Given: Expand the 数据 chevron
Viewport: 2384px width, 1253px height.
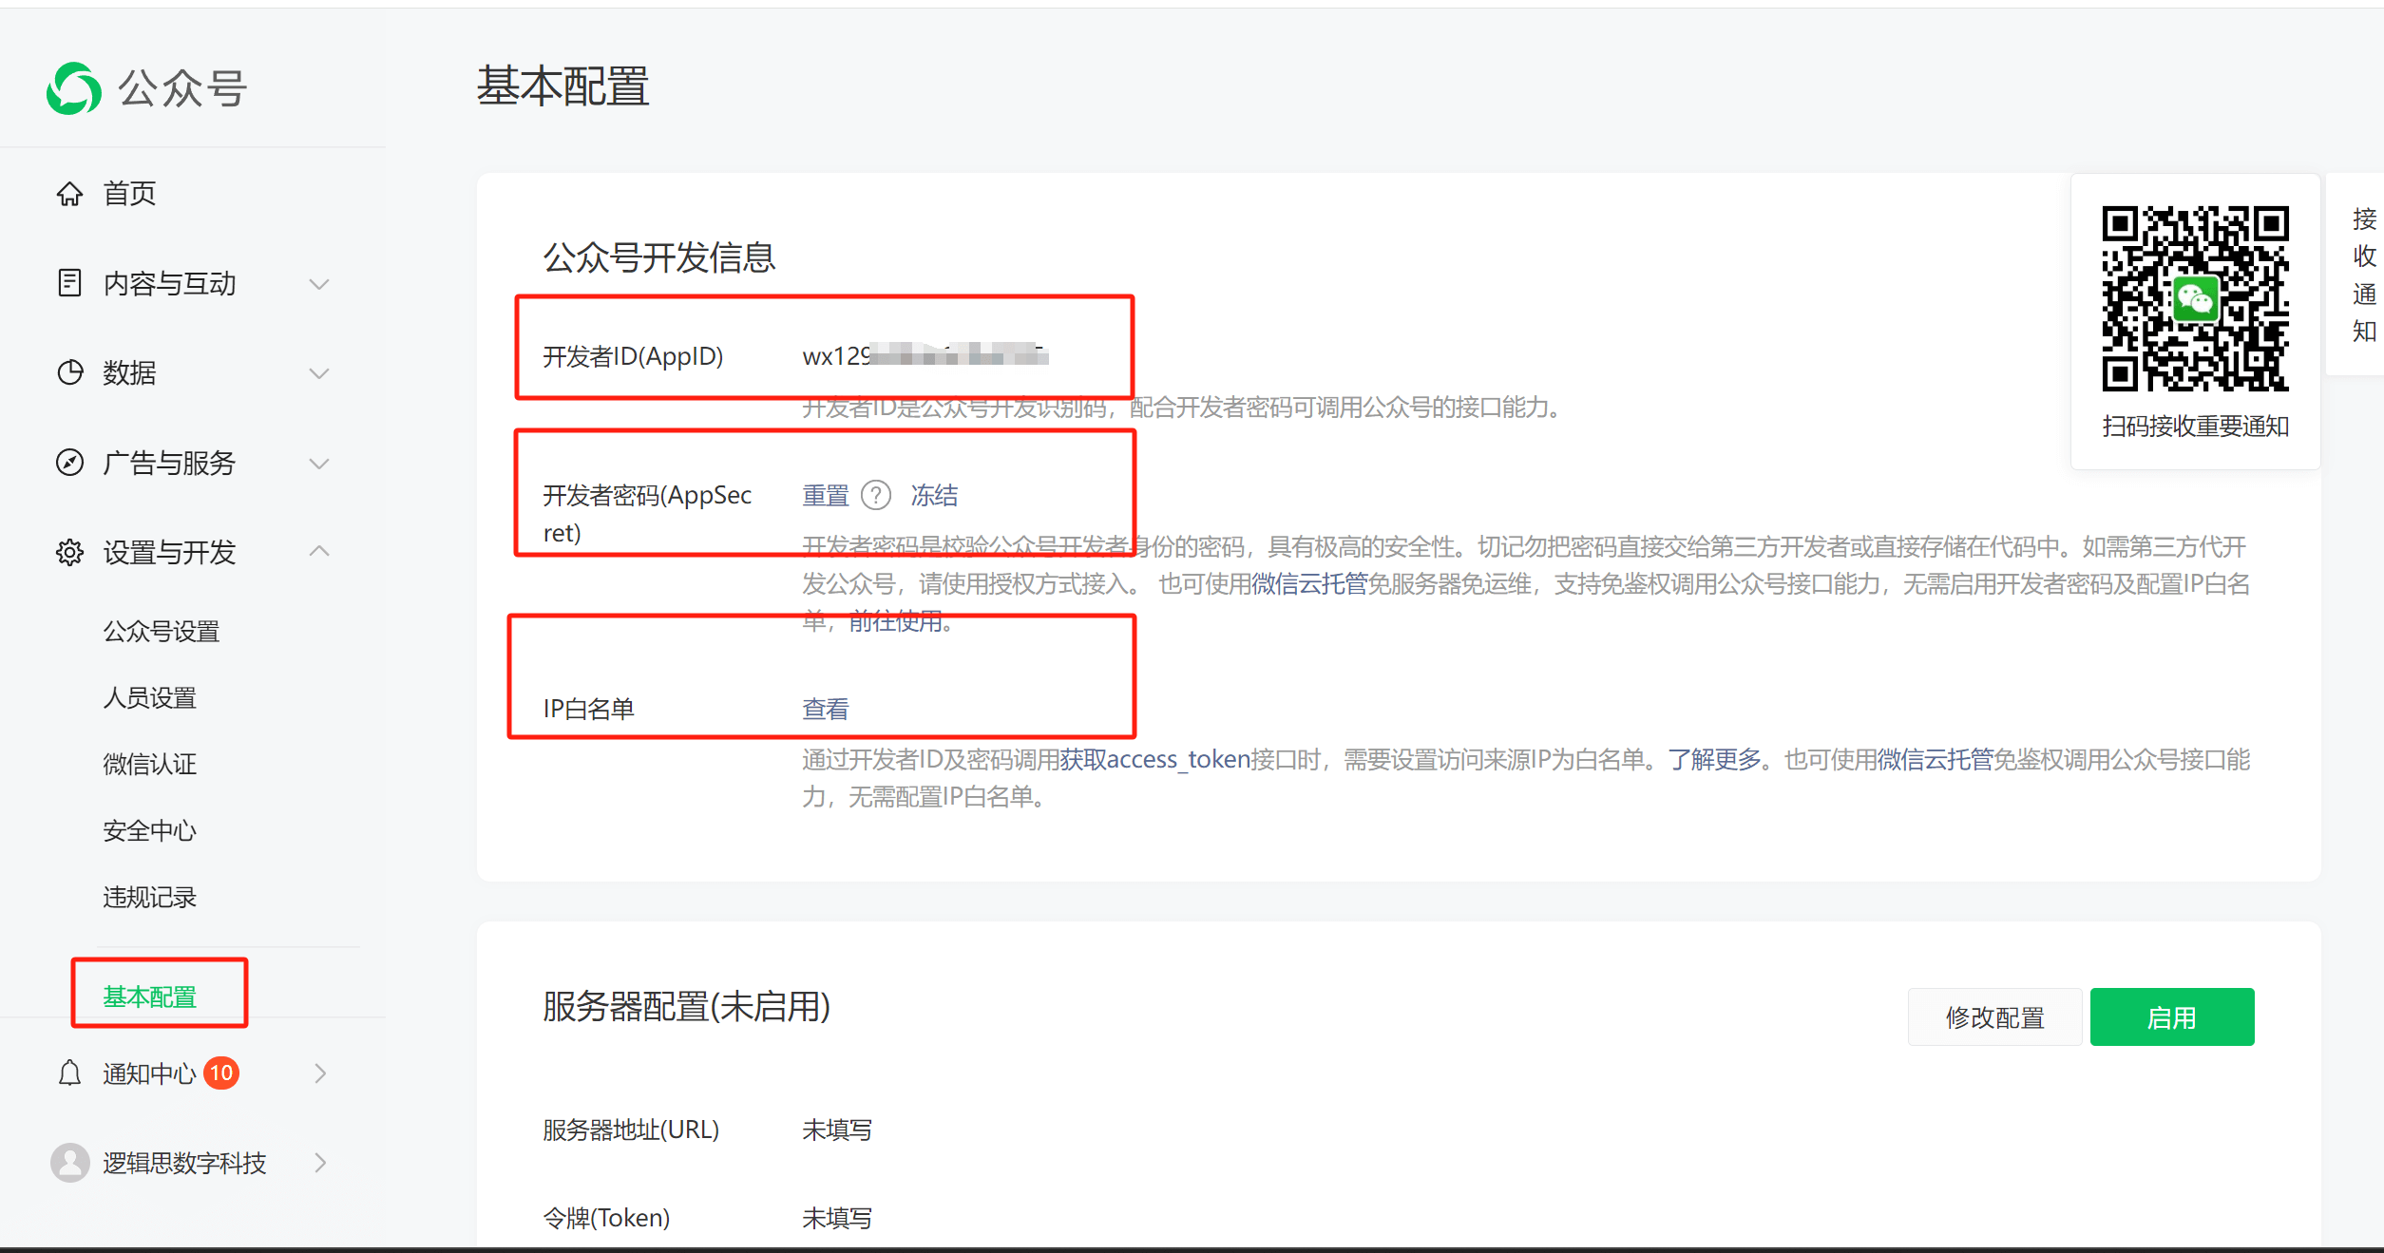Looking at the screenshot, I should (319, 373).
